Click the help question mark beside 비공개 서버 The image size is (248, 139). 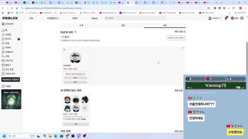point(75,32)
